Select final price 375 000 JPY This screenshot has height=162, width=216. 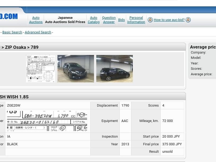tap(172, 144)
